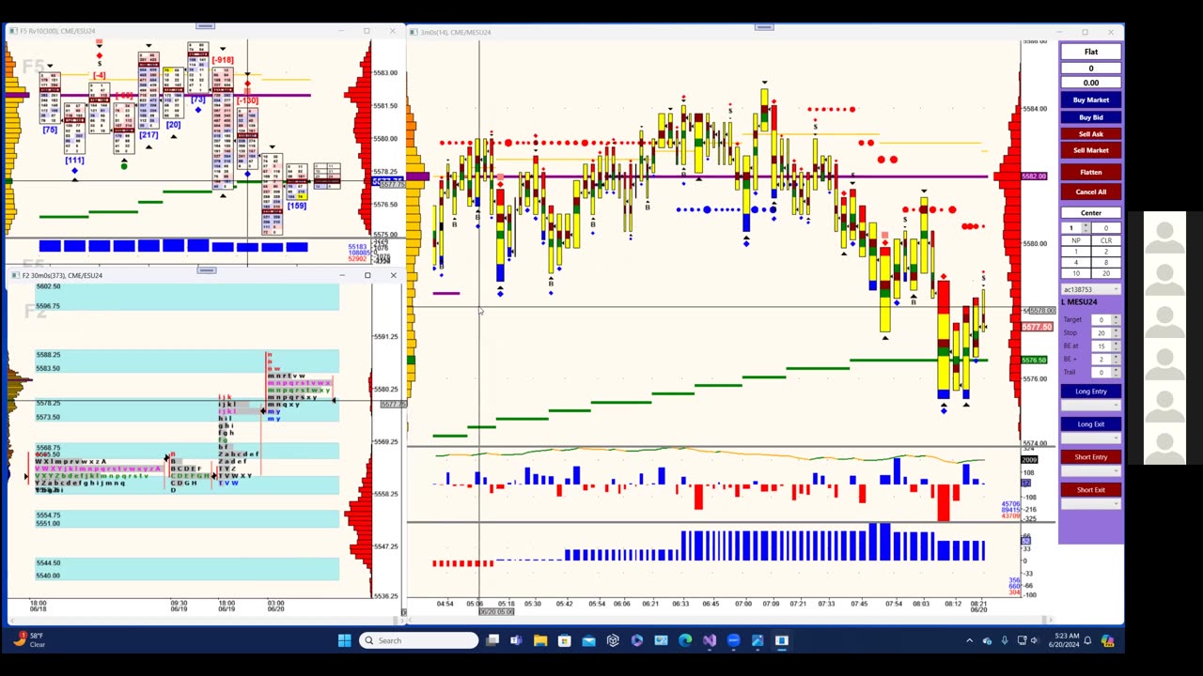The height and width of the screenshot is (676, 1203).
Task: Adjust the Stop value spinner
Action: pyautogui.click(x=1116, y=333)
